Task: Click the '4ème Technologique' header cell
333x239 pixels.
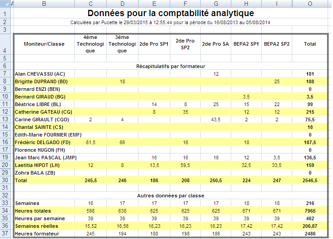Action: [91, 44]
